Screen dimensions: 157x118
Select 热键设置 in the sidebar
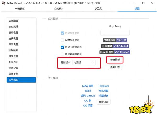coord(13,68)
